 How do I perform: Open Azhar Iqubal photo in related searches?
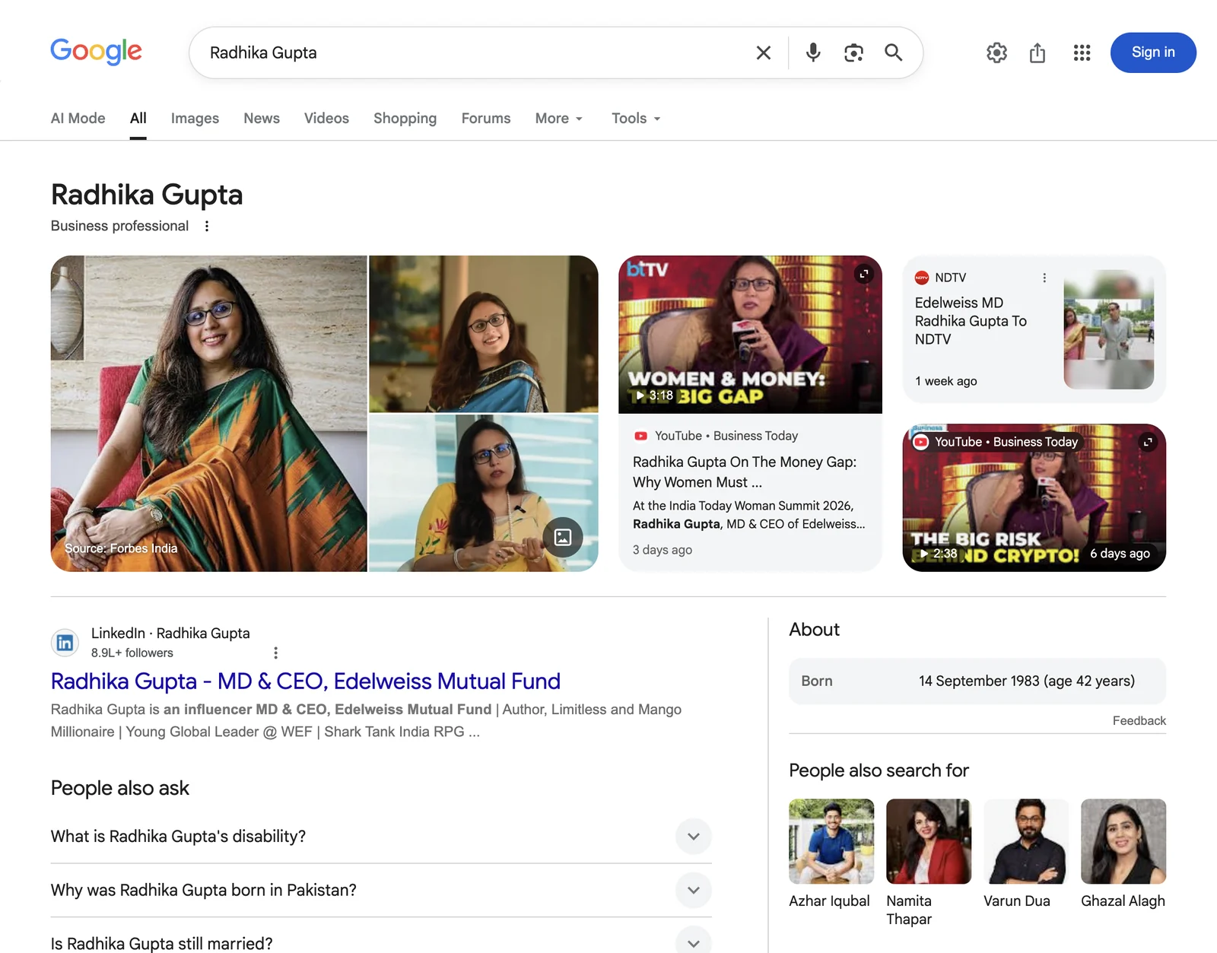pyautogui.click(x=831, y=841)
